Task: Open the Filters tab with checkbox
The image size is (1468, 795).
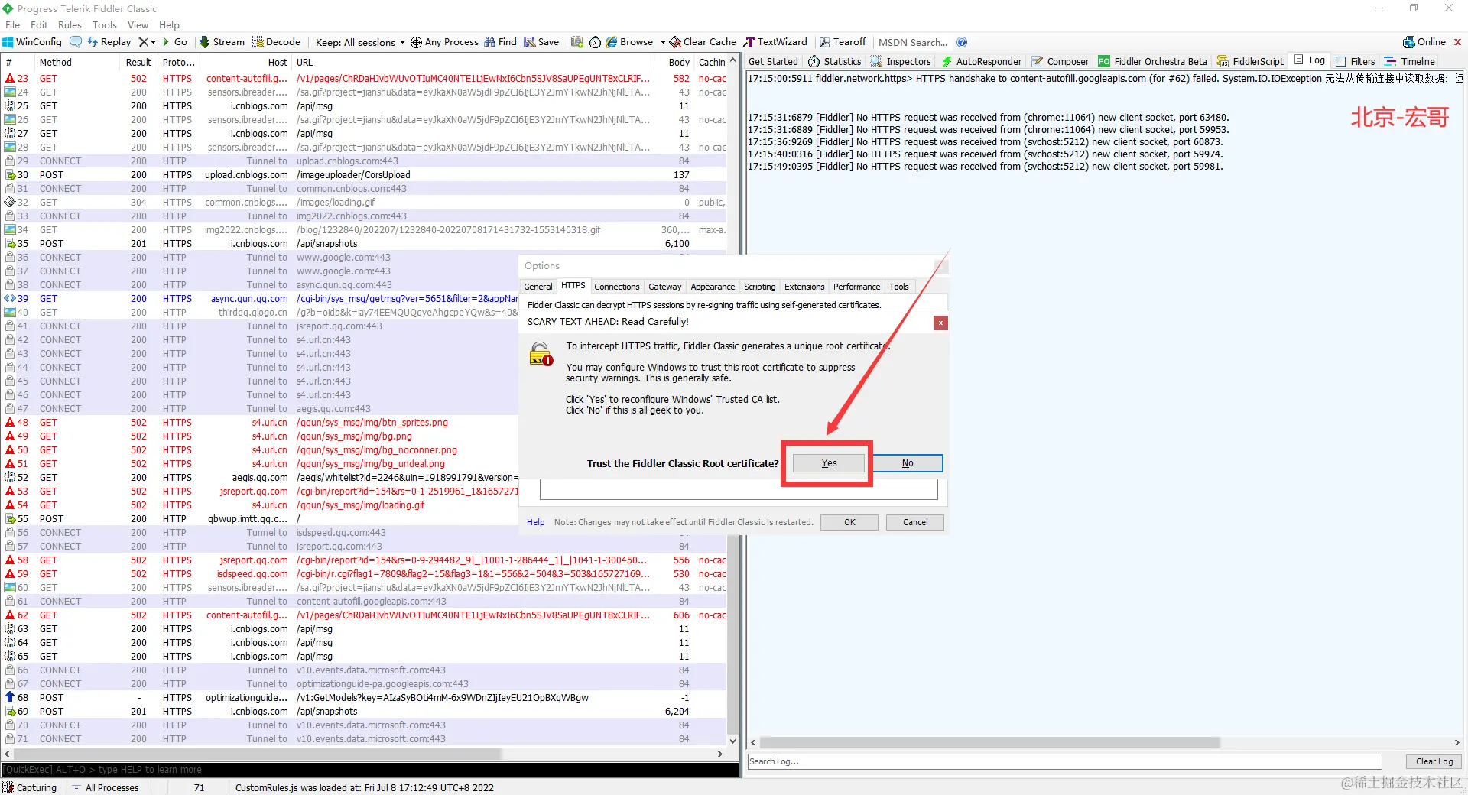Action: (x=1355, y=61)
